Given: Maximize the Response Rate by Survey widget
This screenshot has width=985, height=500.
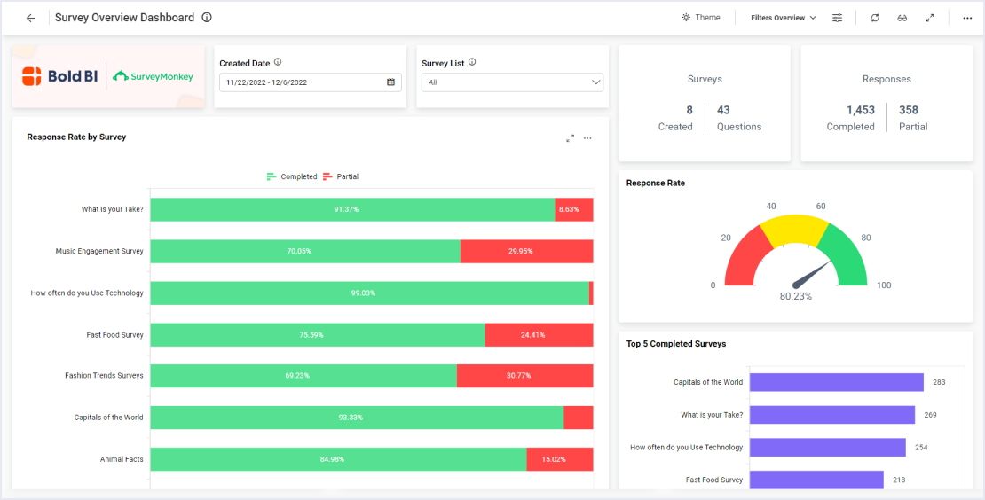Looking at the screenshot, I should (570, 137).
